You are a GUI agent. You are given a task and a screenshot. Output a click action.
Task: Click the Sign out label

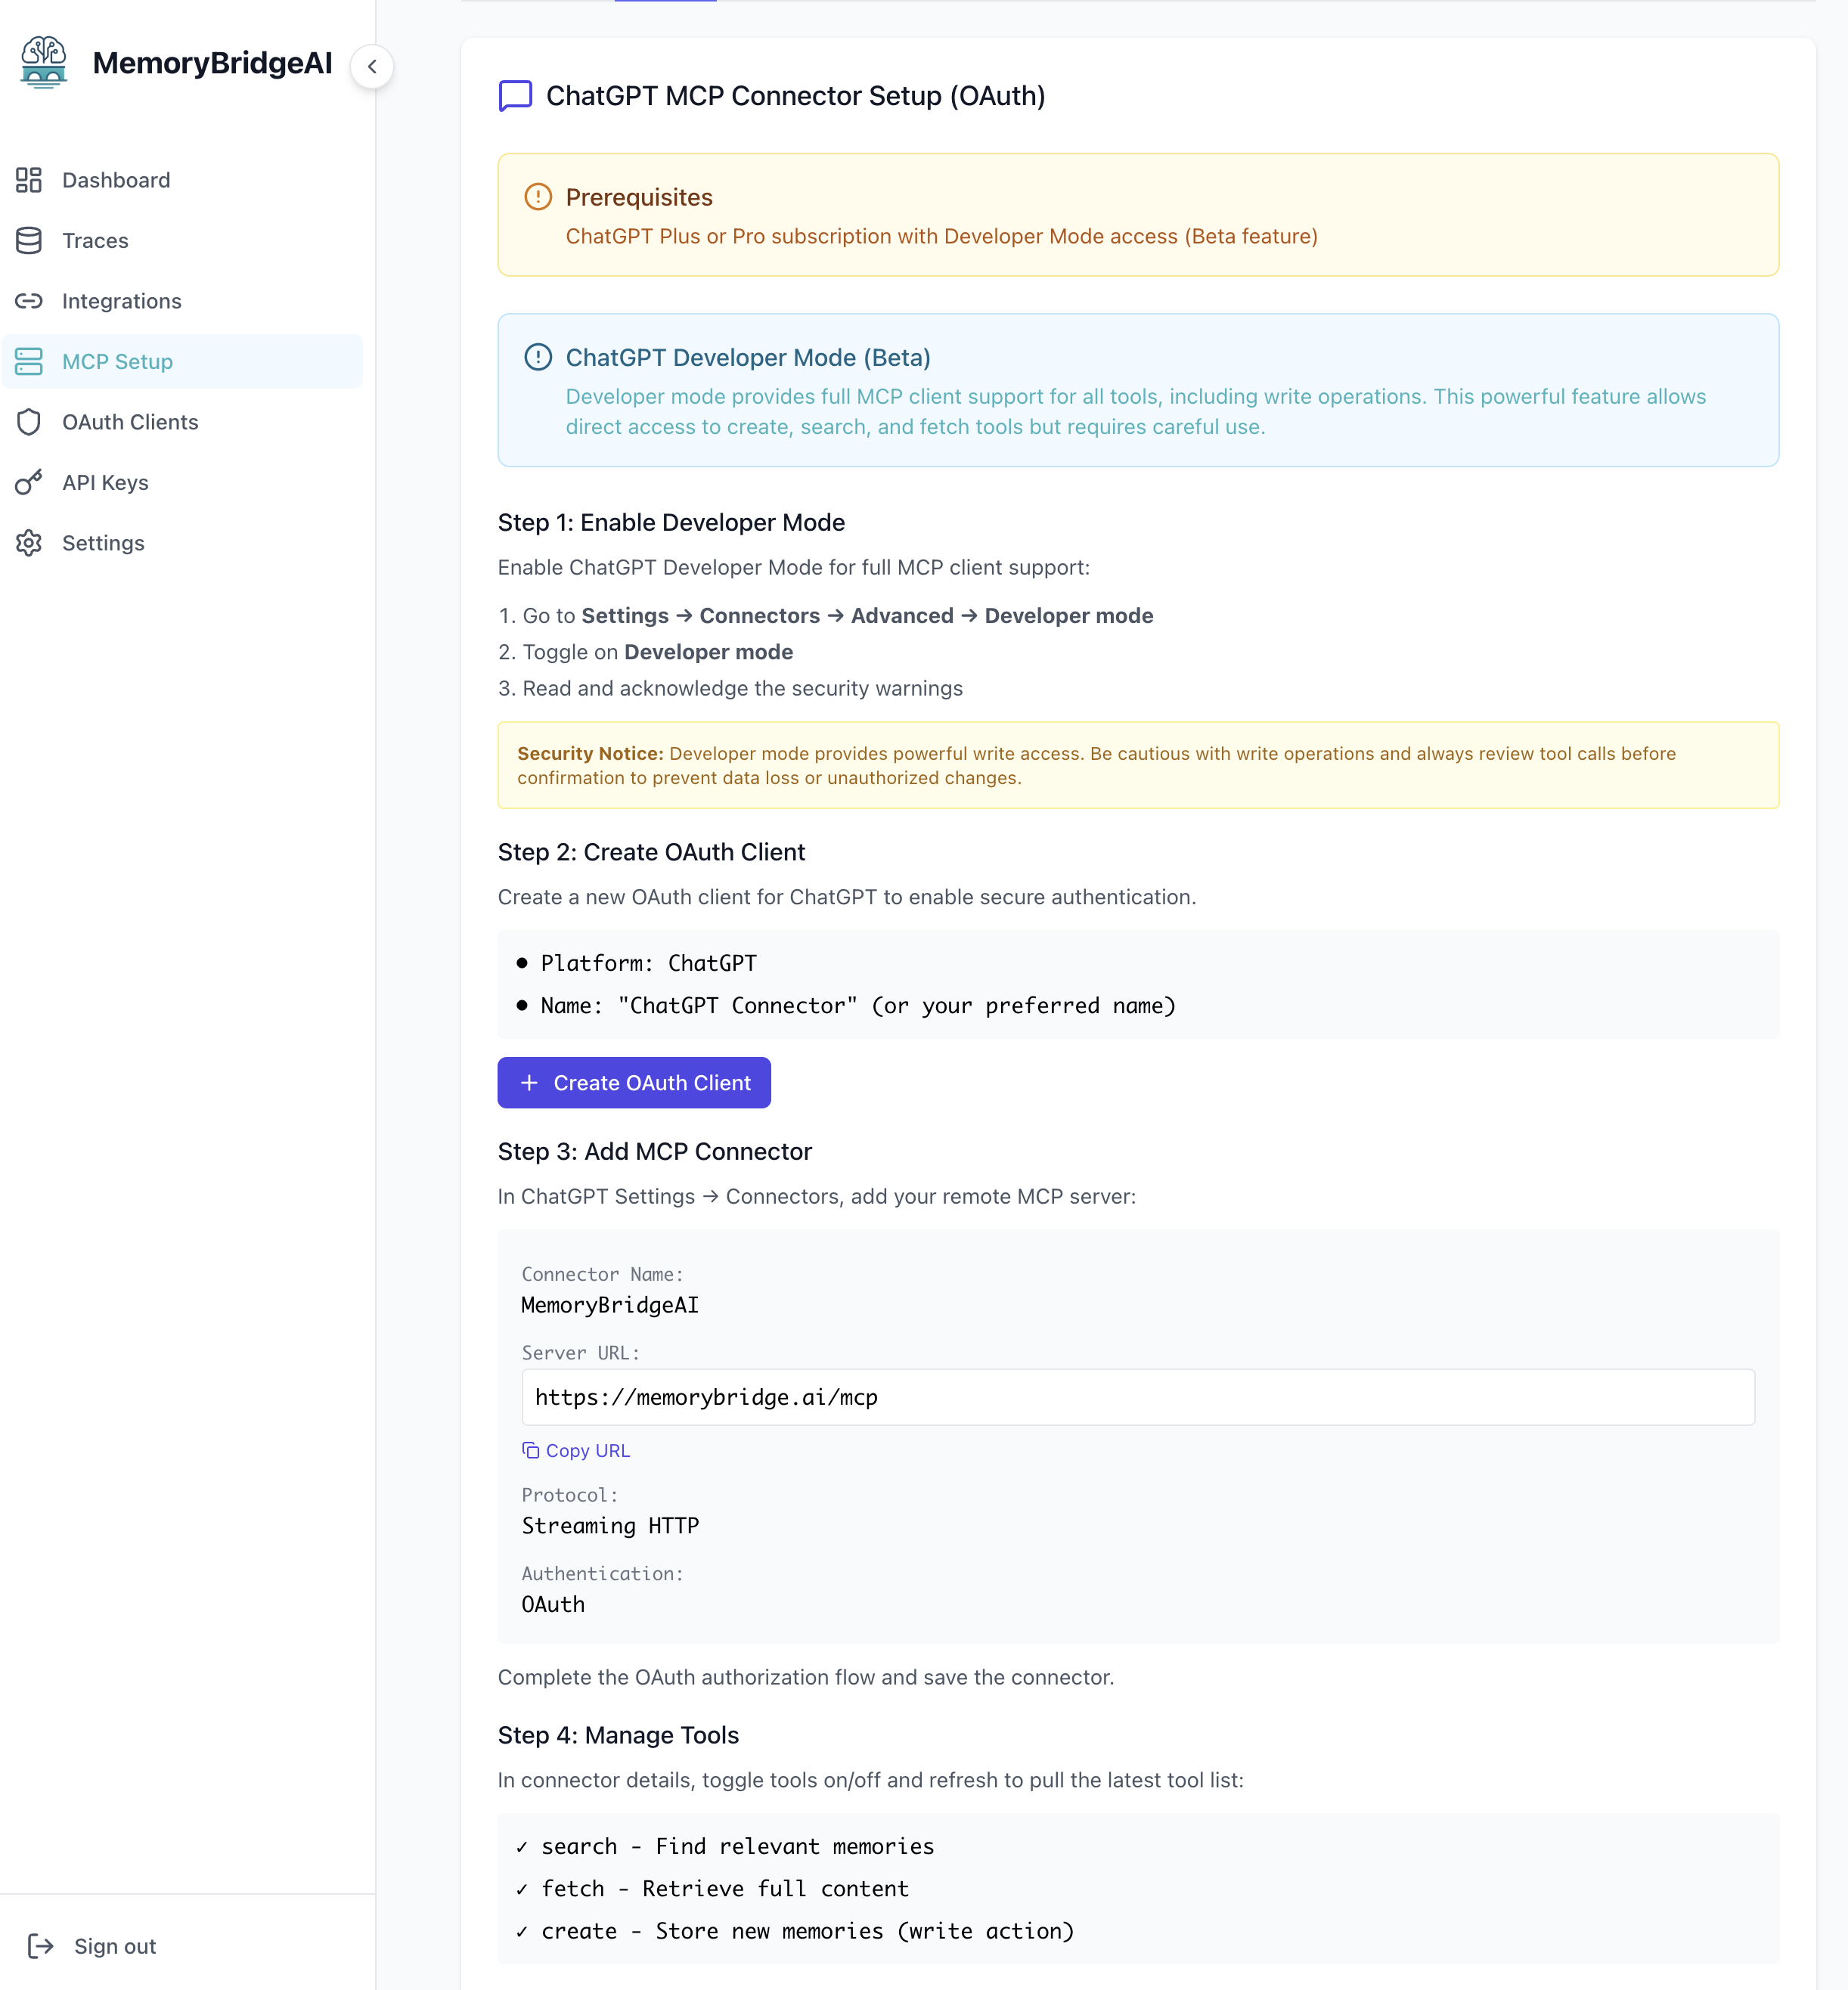[115, 1946]
